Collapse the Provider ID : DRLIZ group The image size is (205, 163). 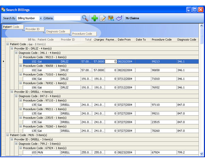[x=12, y=48]
